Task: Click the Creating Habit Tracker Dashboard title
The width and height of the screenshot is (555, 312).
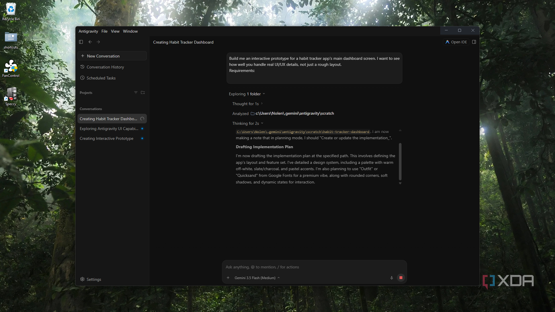Action: point(183,42)
